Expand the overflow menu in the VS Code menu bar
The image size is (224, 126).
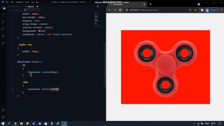42,2
